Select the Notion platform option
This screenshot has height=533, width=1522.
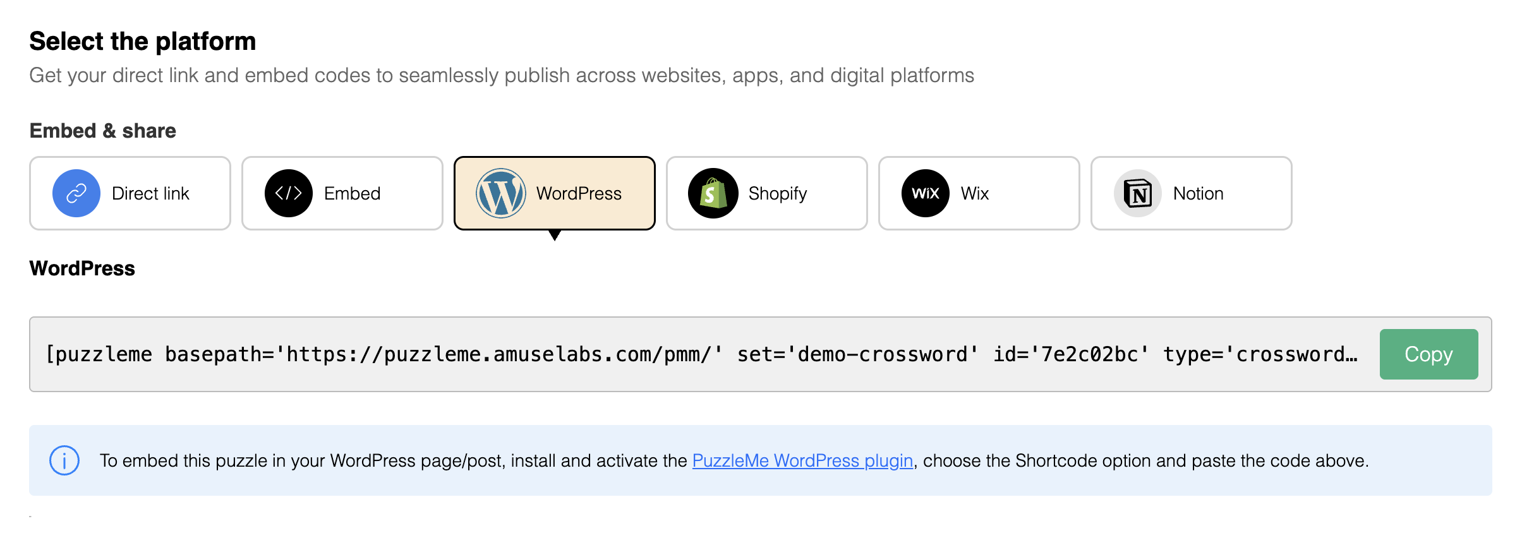(1192, 193)
